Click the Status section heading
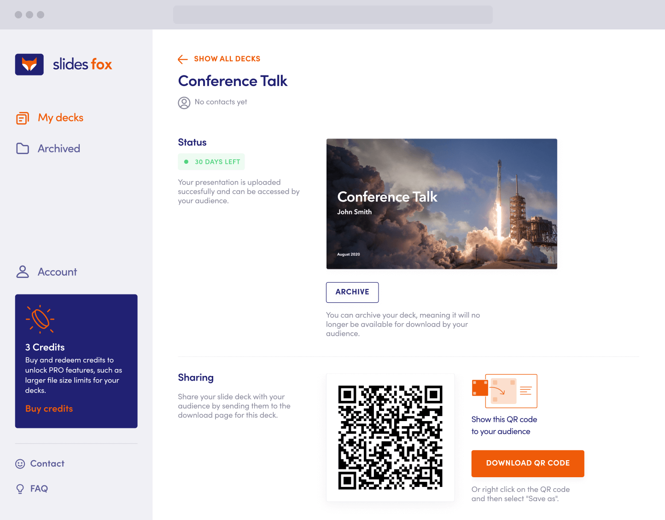 click(192, 142)
